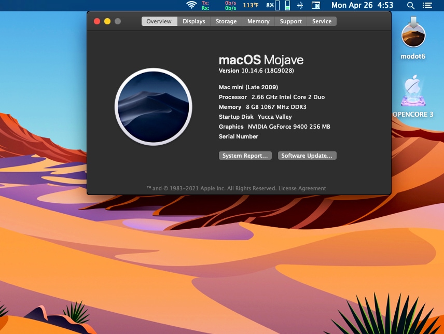
Task: Click the Serial Number label
Action: click(x=239, y=136)
